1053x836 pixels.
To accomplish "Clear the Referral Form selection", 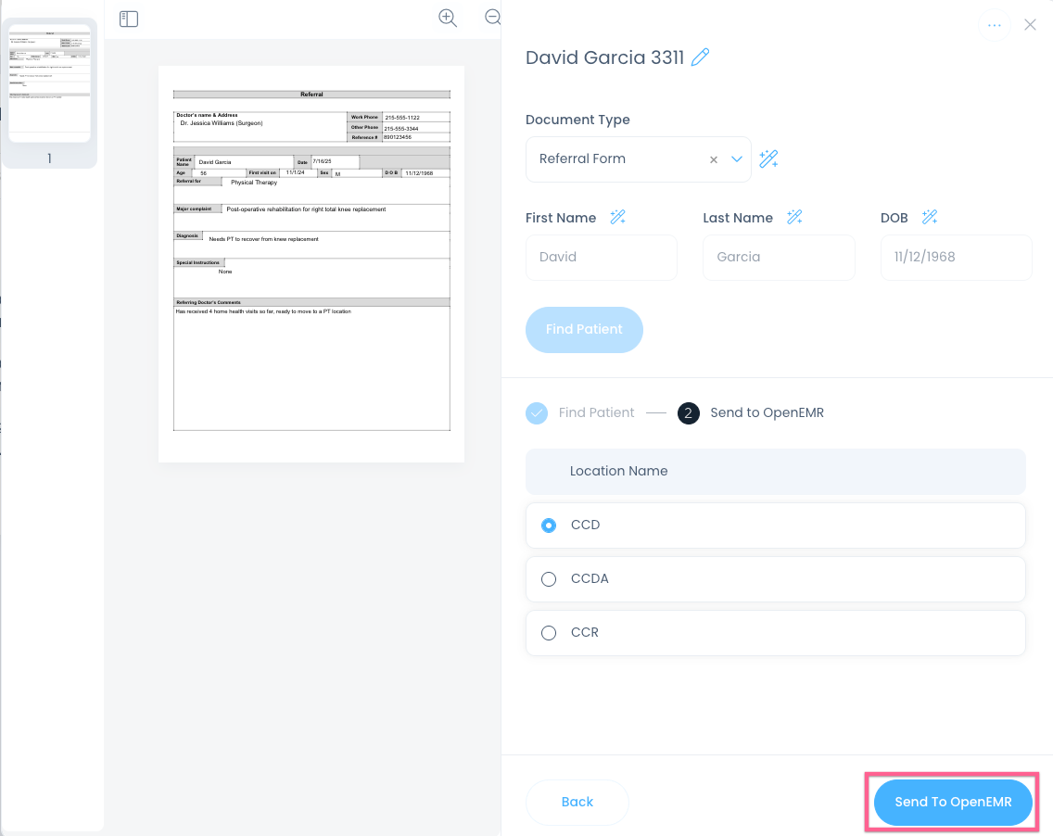I will [x=713, y=158].
